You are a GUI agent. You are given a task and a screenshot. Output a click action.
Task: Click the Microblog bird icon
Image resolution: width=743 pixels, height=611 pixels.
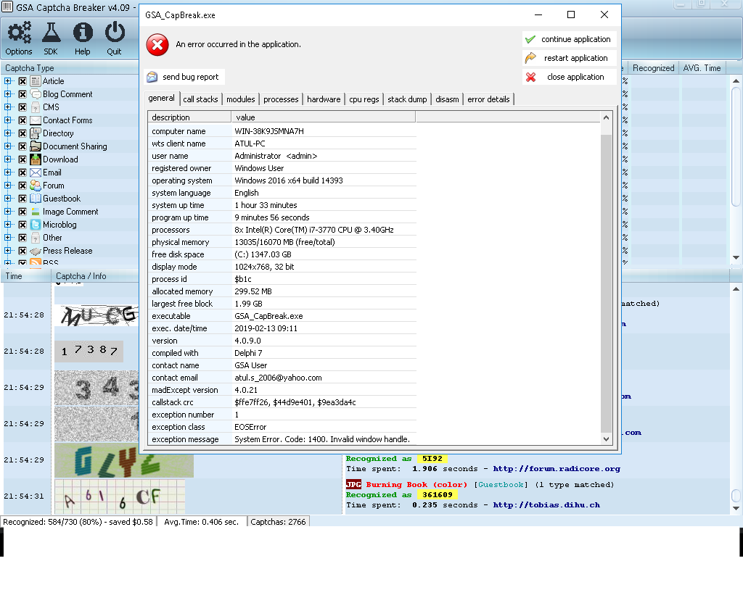click(x=36, y=225)
